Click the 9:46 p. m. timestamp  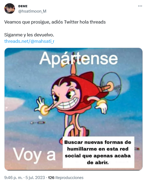(13, 177)
